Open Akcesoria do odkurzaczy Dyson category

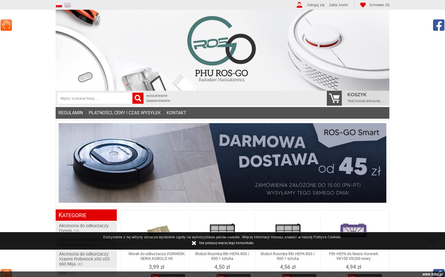tap(84, 228)
